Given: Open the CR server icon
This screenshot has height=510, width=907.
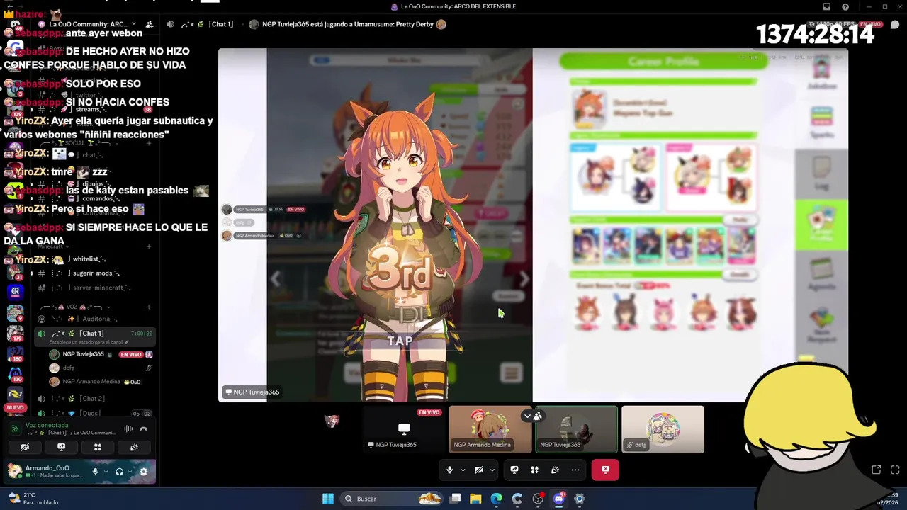Looking at the screenshot, I should [15, 291].
